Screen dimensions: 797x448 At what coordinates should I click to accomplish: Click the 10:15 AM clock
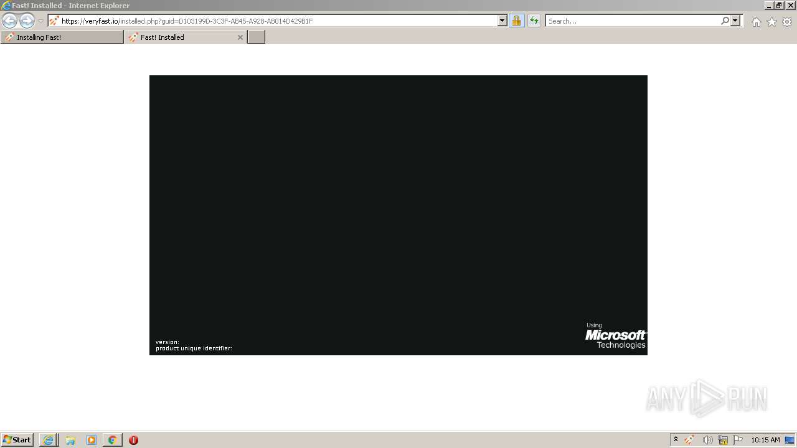point(765,440)
